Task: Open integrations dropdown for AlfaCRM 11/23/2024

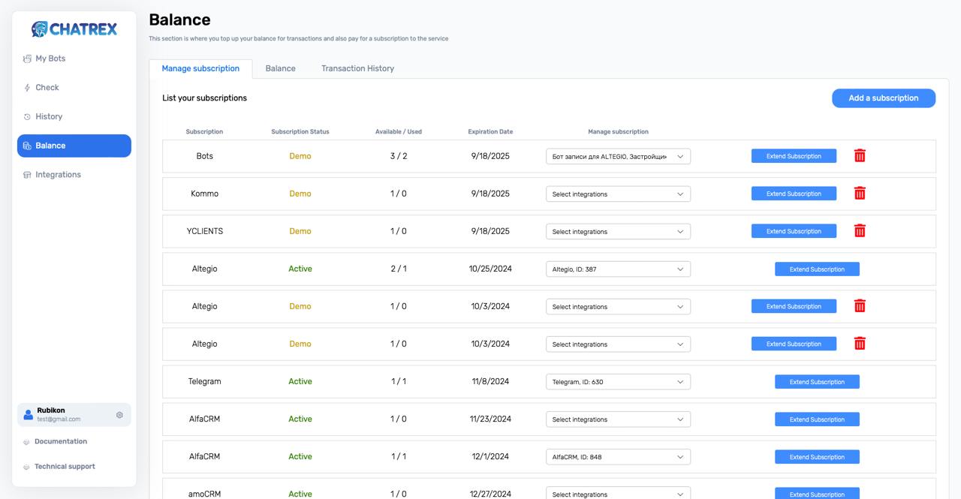Action: pos(618,419)
